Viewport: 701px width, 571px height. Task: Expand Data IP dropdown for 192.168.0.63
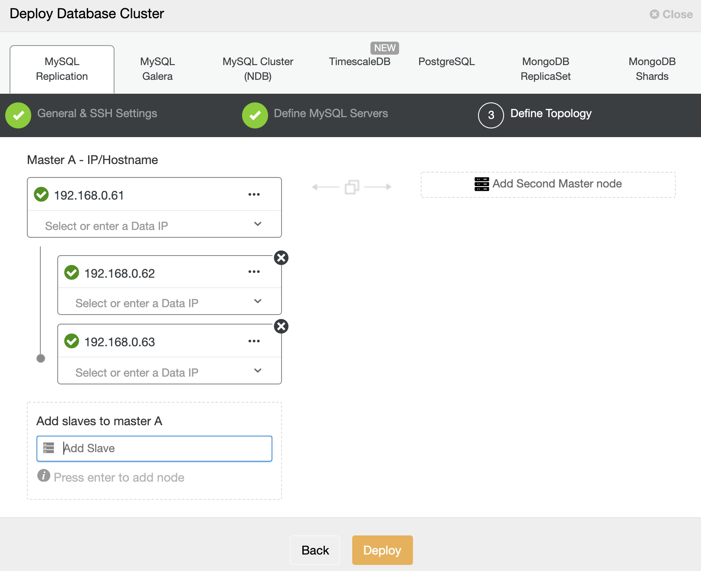point(258,371)
